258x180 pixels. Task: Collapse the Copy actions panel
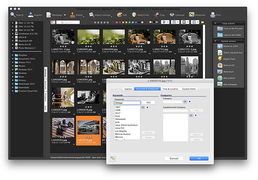click(x=215, y=23)
